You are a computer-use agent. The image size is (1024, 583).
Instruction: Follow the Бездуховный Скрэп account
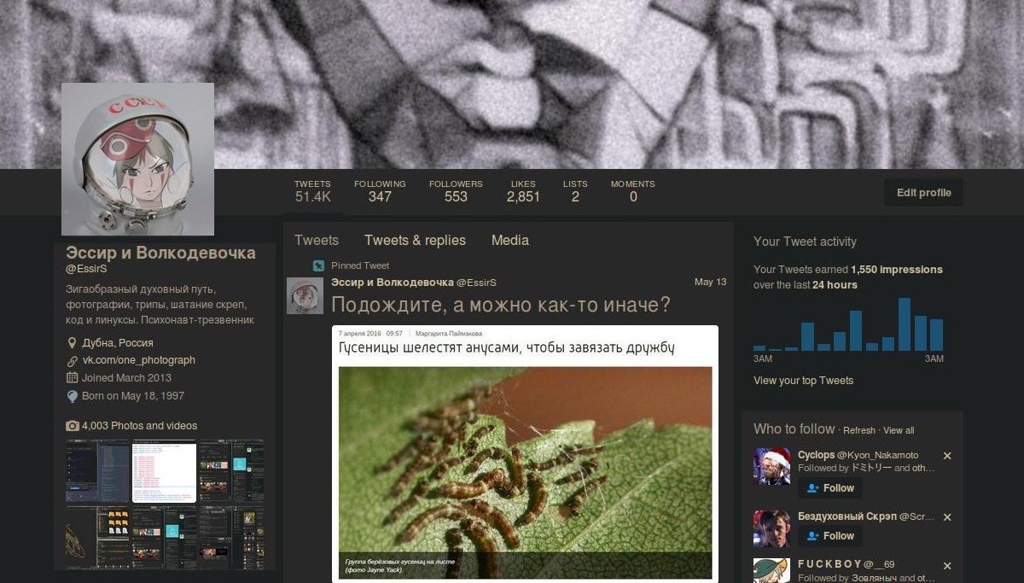[x=830, y=536]
